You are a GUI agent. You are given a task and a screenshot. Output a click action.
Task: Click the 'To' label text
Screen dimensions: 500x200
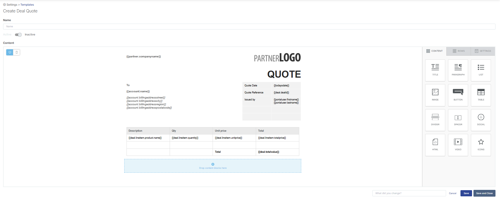pos(128,85)
